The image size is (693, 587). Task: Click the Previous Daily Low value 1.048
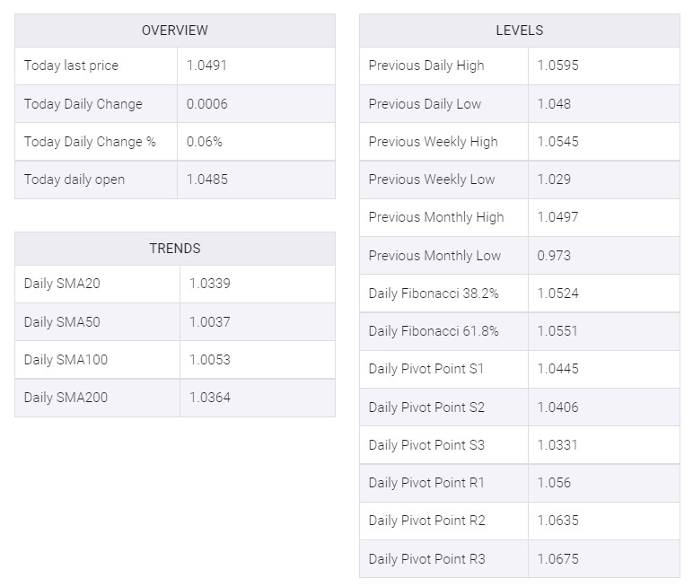pyautogui.click(x=554, y=104)
